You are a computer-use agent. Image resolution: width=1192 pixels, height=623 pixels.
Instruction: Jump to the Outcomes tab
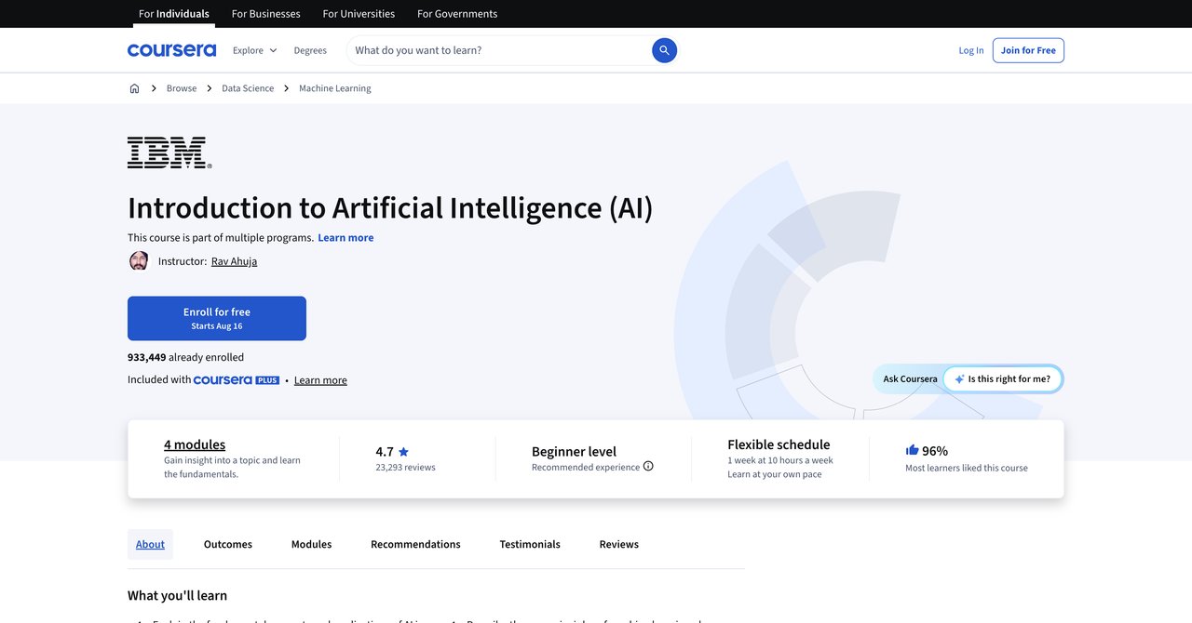pyautogui.click(x=228, y=544)
